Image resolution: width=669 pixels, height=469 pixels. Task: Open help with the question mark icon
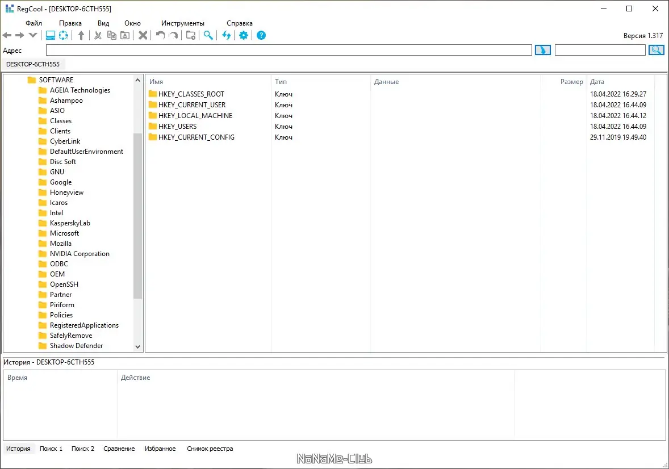coord(261,35)
